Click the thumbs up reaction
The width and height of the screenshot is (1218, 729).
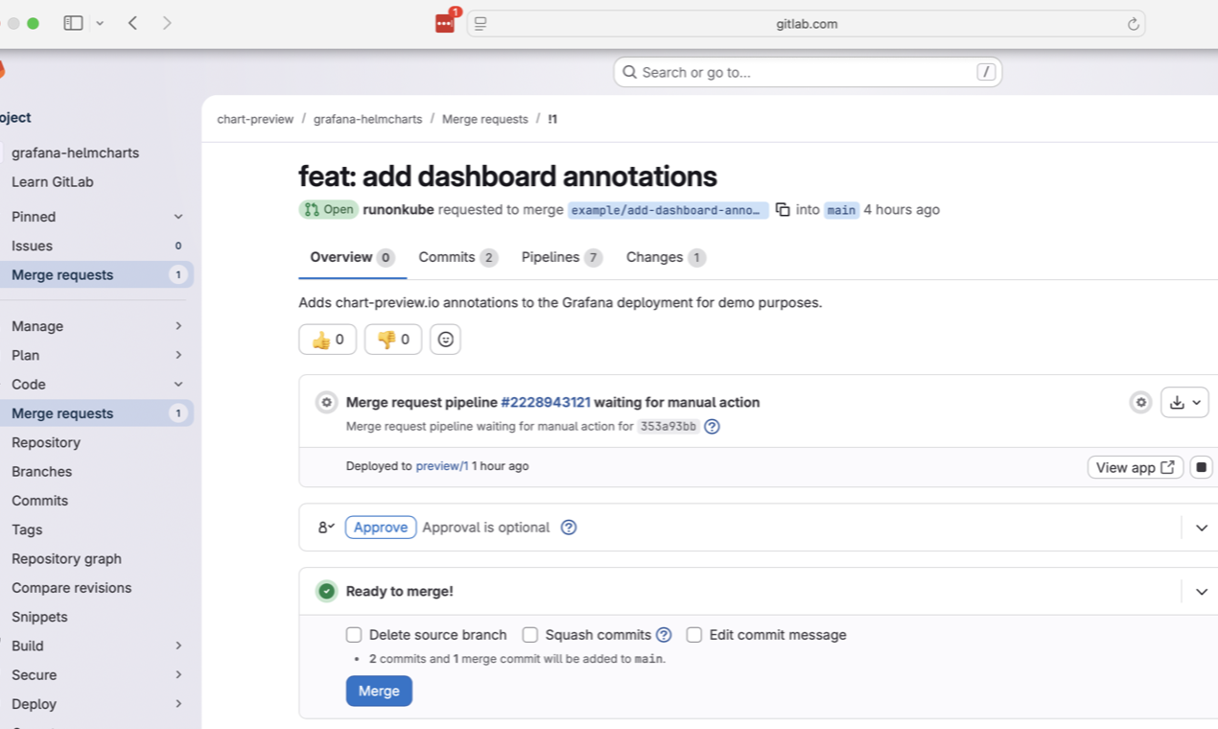coord(328,340)
